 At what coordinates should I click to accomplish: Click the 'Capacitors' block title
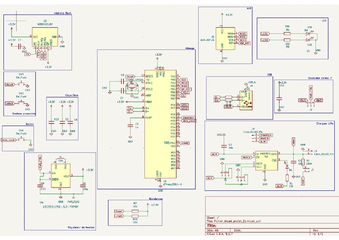(x=72, y=95)
